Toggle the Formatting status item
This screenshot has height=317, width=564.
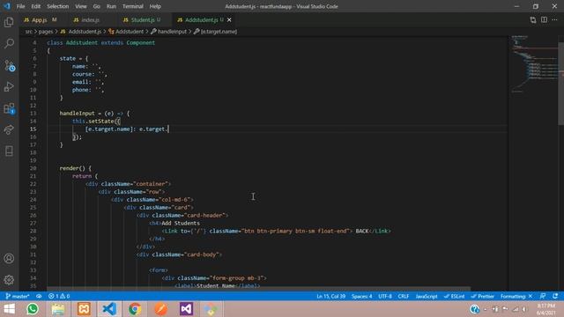point(516,296)
